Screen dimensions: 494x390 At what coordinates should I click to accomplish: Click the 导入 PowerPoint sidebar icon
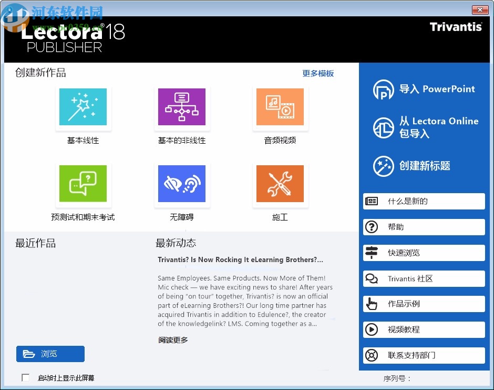coord(383,89)
